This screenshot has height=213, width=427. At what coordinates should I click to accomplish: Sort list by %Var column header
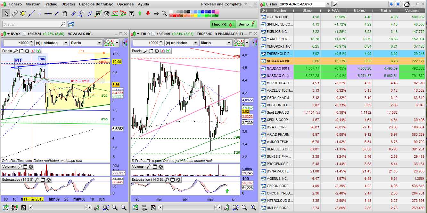coord(333,11)
